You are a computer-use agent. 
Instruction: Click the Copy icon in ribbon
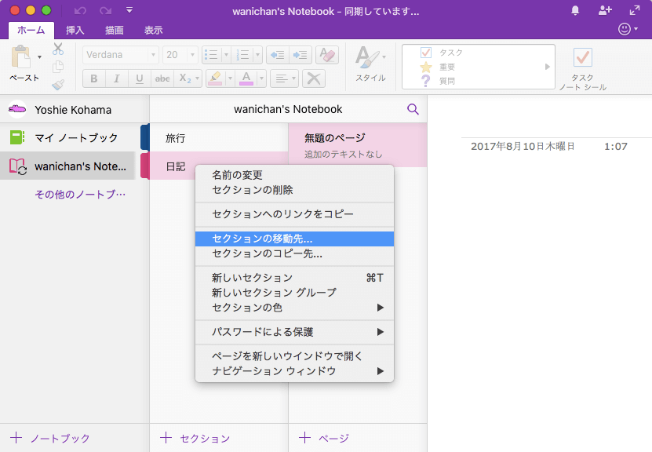[x=58, y=67]
